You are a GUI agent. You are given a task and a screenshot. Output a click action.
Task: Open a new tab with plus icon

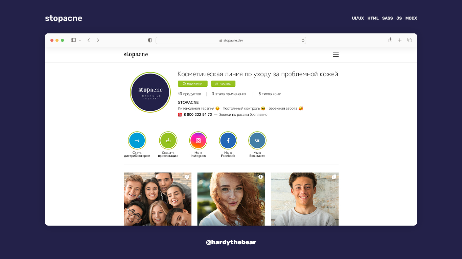[x=400, y=40]
